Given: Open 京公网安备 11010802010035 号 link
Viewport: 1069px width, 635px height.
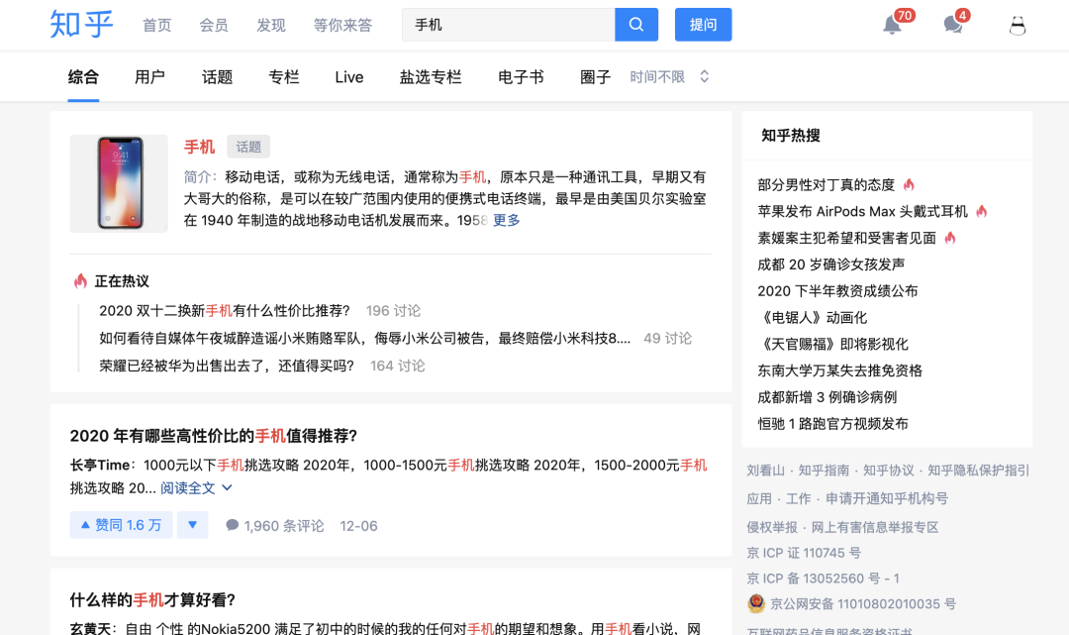Looking at the screenshot, I should pyautogui.click(x=863, y=604).
